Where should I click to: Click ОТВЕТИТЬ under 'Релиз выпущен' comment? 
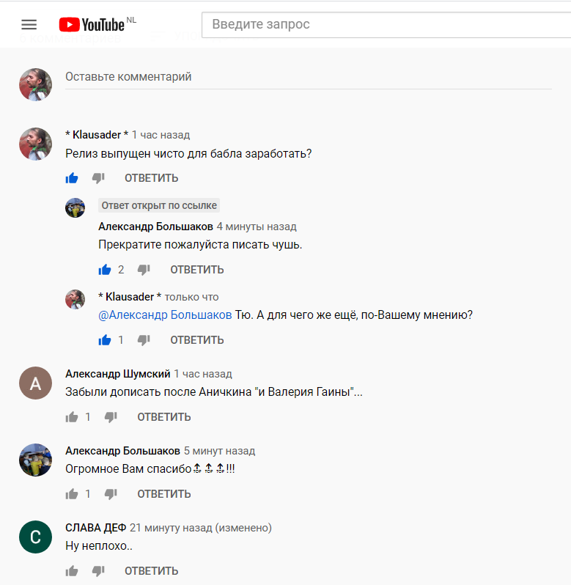tap(152, 178)
